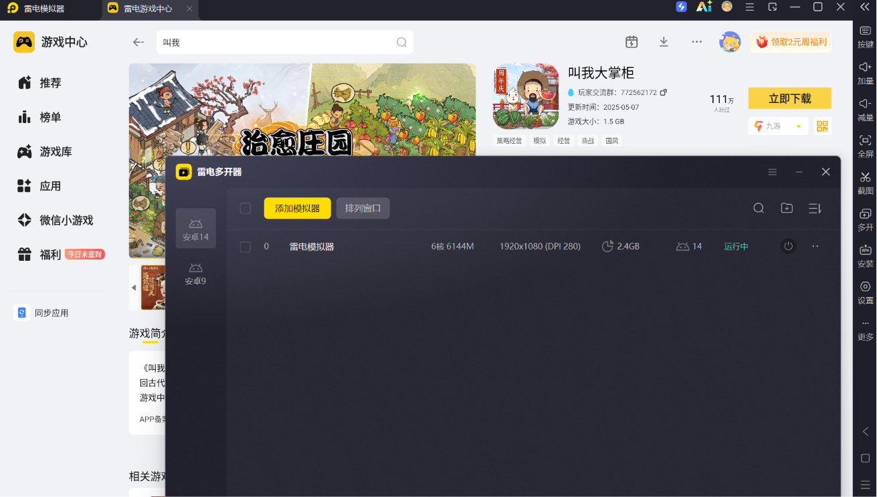Screen dimensions: 877x497
Task: Open 福利 in the game center sidebar
Action: tap(60, 254)
